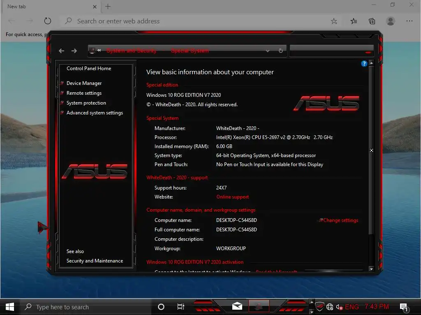Viewport: 421px width, 315px height.
Task: Open the 7:43 PM clock flyout
Action: [x=377, y=306]
